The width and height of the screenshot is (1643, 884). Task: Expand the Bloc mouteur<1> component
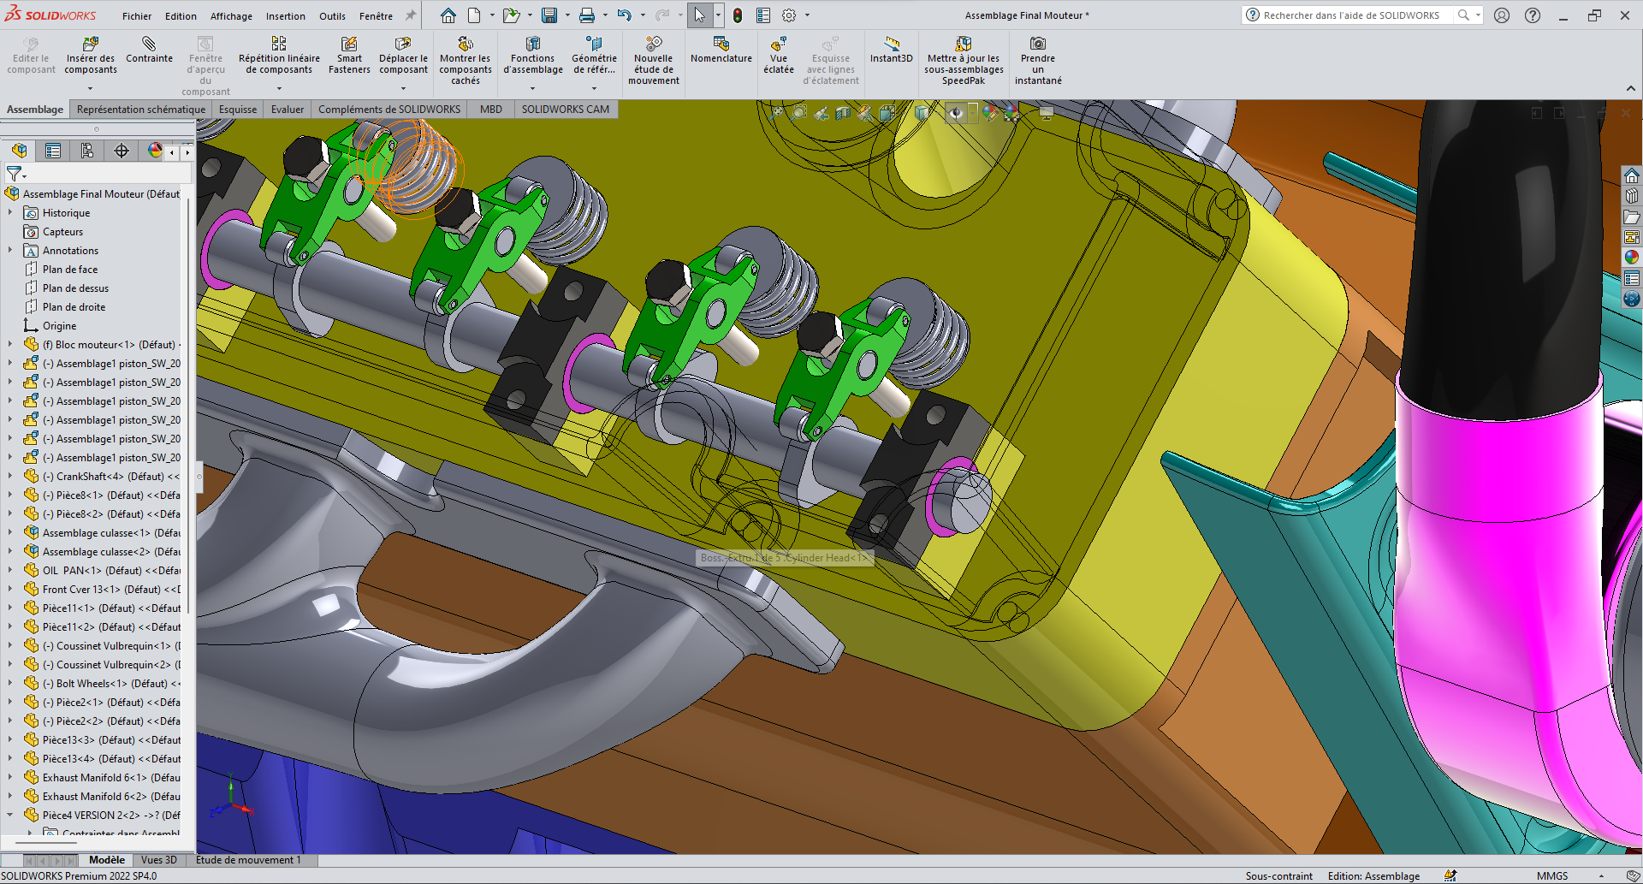pyautogui.click(x=10, y=345)
